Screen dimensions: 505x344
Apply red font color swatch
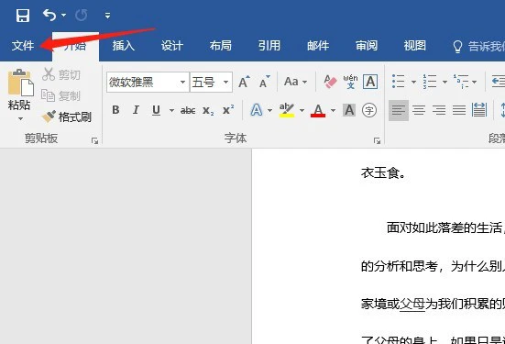(x=318, y=111)
